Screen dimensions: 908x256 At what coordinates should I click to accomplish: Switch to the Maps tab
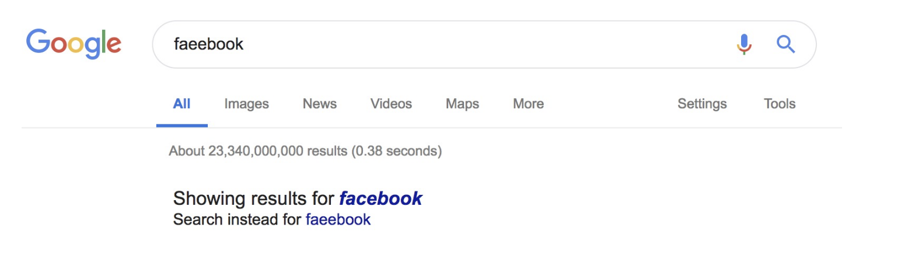(x=462, y=104)
